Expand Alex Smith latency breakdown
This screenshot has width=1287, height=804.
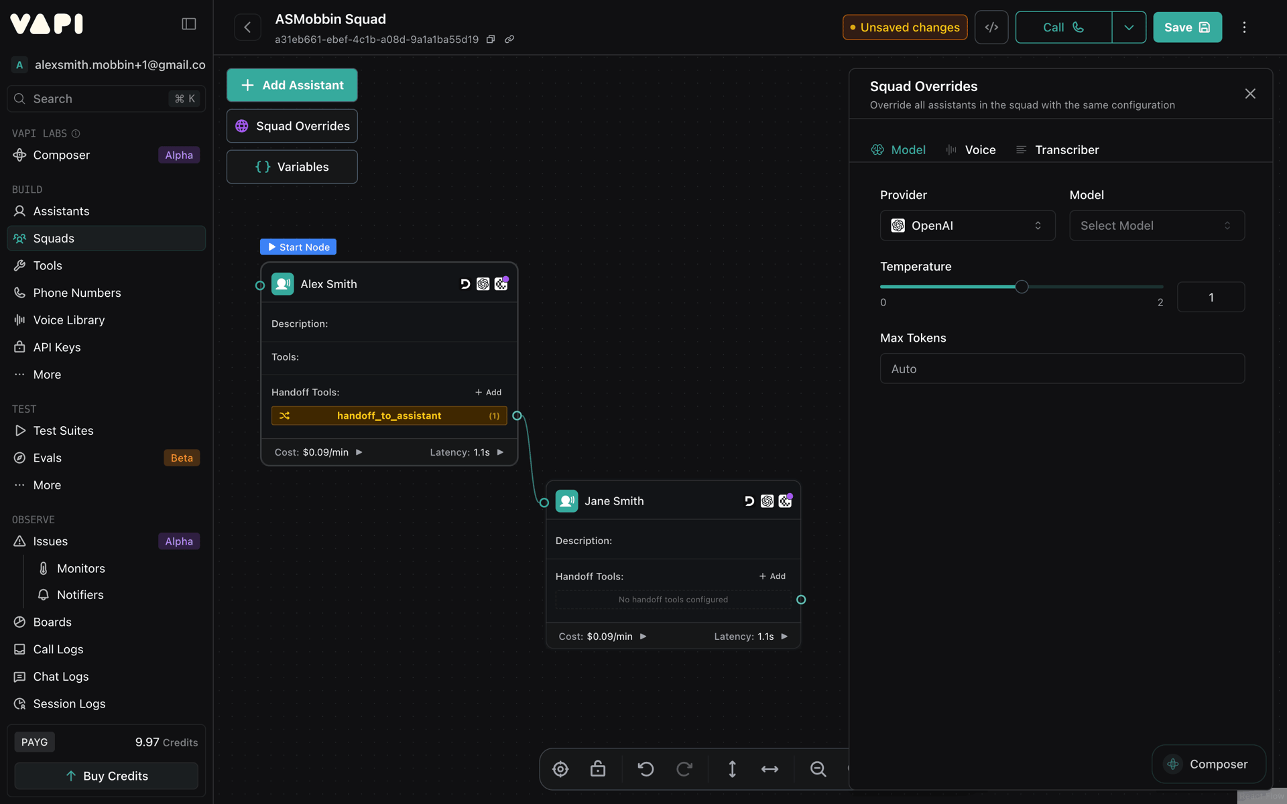(500, 452)
